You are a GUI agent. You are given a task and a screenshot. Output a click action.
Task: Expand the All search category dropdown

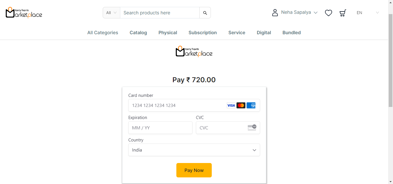tap(111, 13)
